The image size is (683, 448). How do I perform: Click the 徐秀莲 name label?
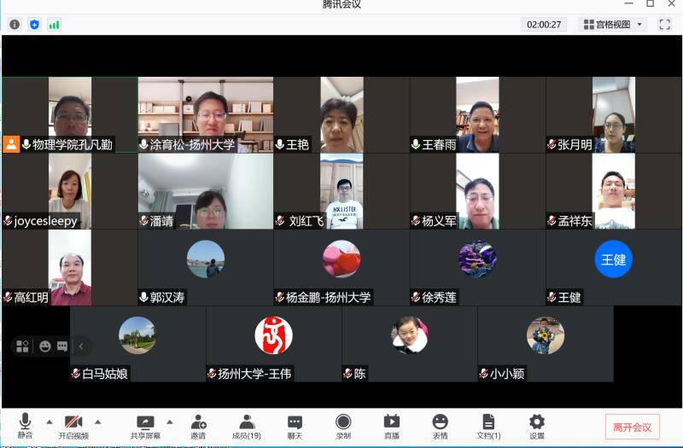coord(439,297)
